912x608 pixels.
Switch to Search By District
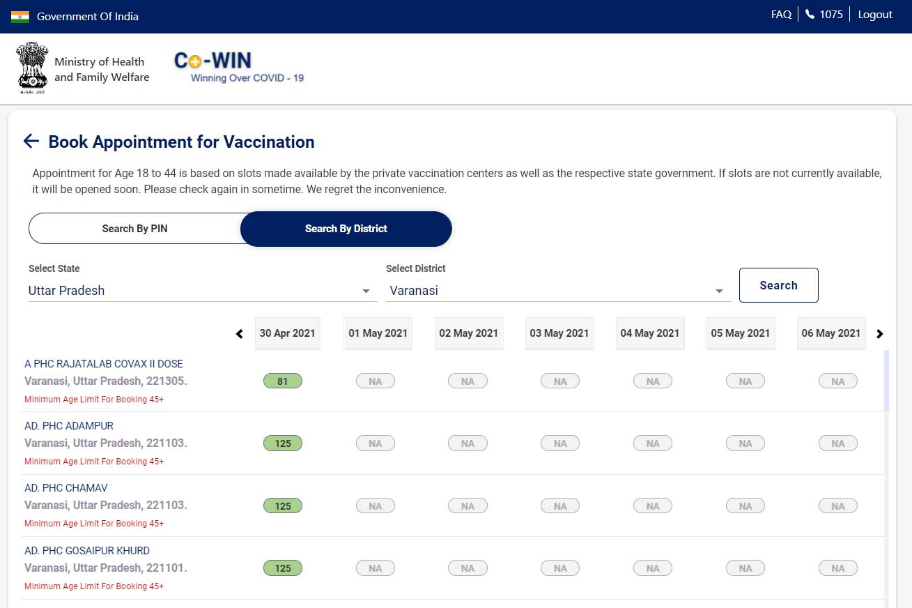pos(346,229)
